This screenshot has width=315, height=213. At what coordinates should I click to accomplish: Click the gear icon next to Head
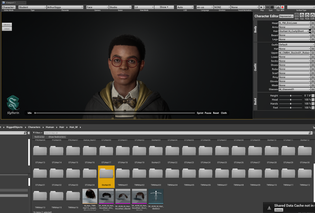point(313,23)
